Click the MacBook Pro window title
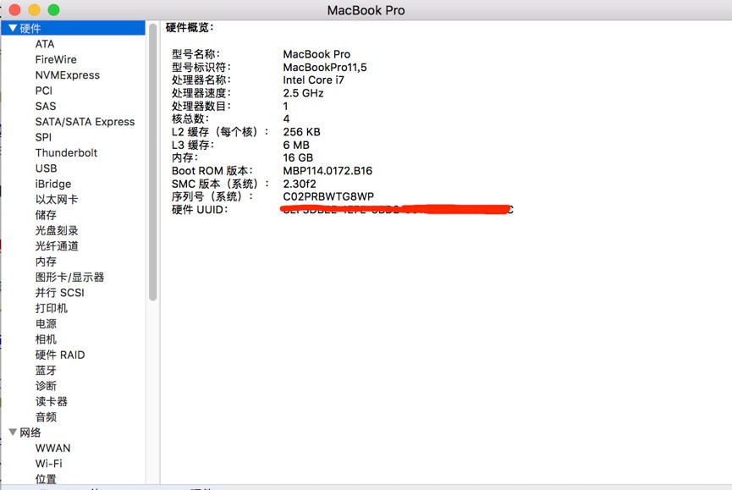Image resolution: width=732 pixels, height=490 pixels. click(x=366, y=10)
